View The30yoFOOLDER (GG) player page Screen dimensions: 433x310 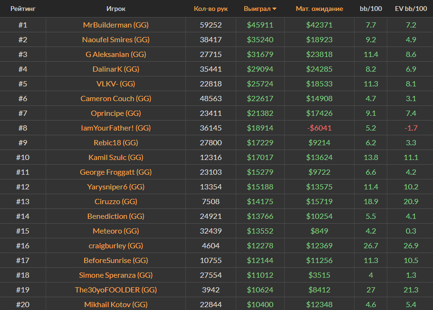[116, 290]
